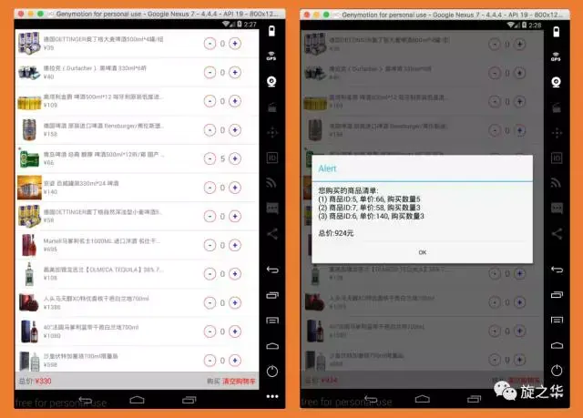Click the 总价:924元 line in the alert
The height and width of the screenshot is (418, 583).
pos(336,233)
